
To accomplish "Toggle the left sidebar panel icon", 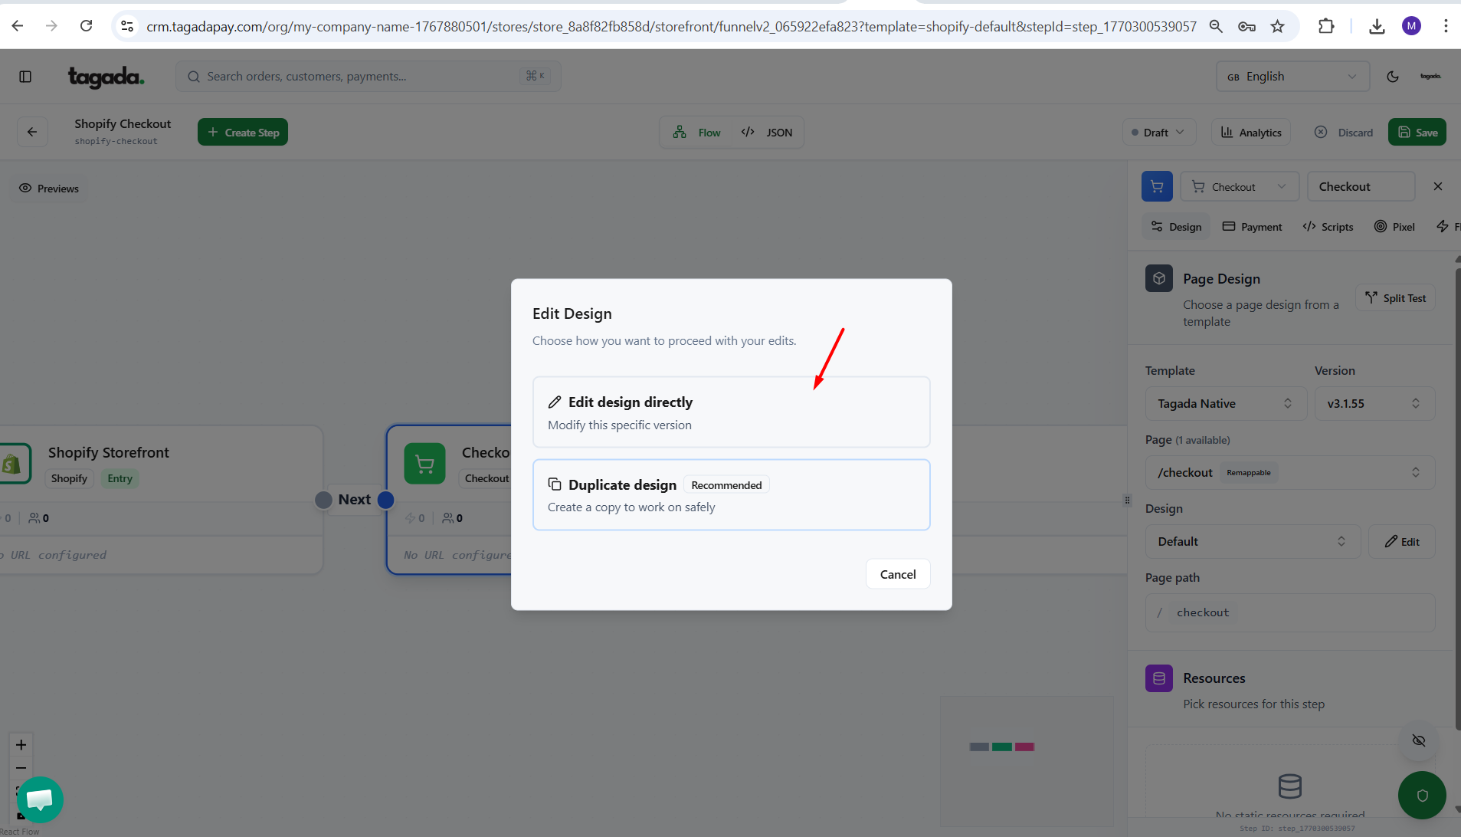I will coord(25,77).
